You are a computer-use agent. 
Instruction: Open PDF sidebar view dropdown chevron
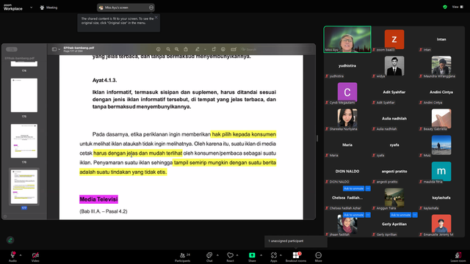[59, 49]
